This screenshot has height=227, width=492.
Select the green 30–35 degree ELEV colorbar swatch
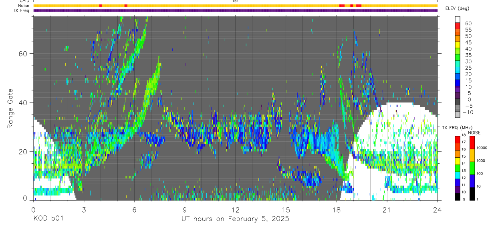pyautogui.click(x=458, y=58)
